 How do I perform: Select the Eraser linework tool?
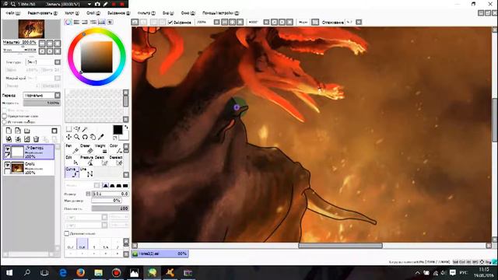(x=86, y=149)
